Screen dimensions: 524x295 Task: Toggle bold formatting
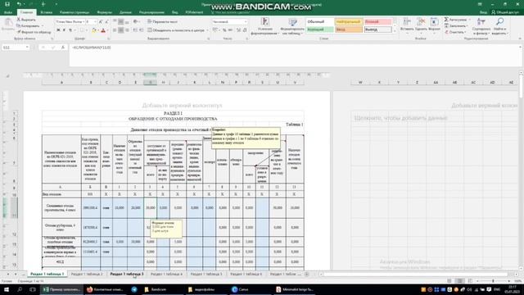coord(58,30)
